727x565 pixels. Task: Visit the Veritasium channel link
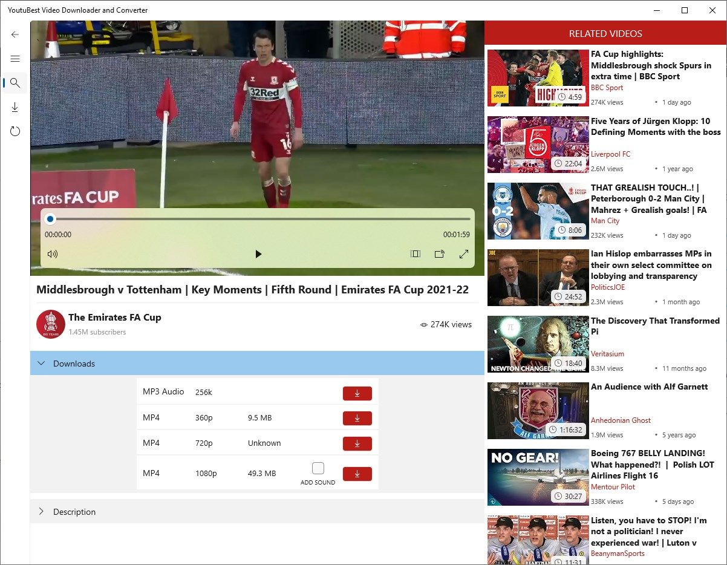607,354
